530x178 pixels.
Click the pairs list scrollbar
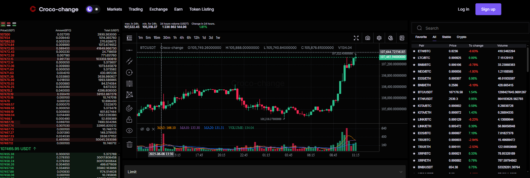[x=528, y=60]
